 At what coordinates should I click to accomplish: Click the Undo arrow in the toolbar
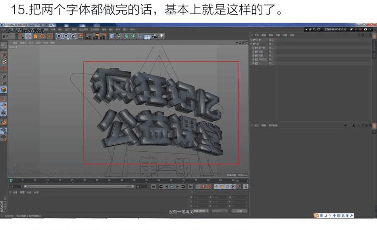pos(5,36)
